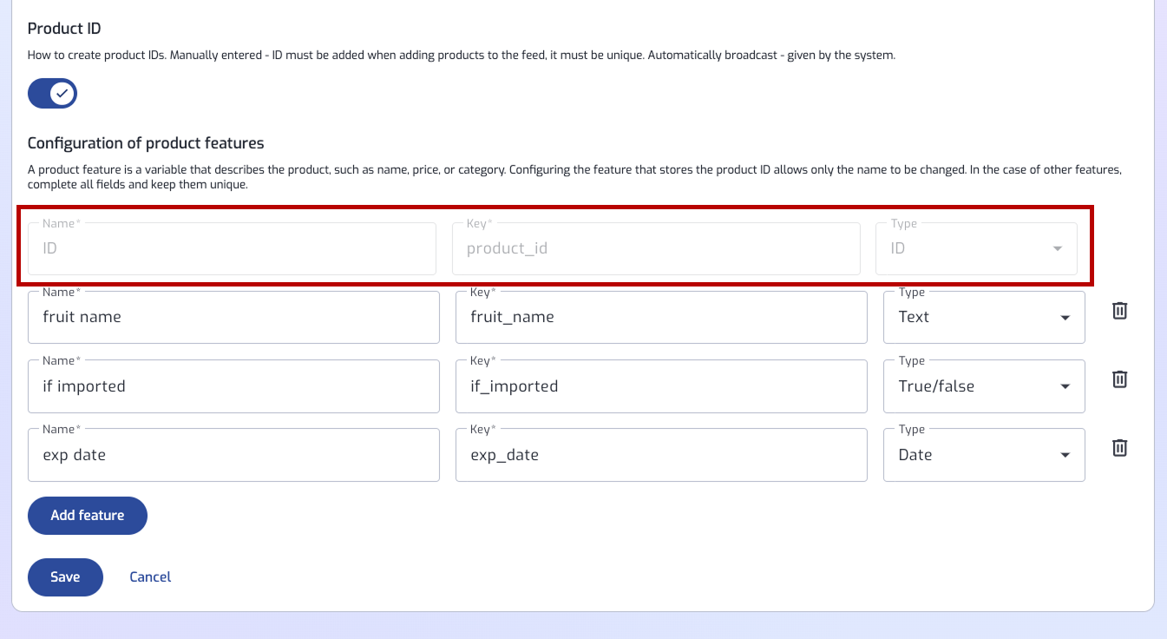Click the if_imported Key input
The image size is (1167, 639).
coord(661,385)
